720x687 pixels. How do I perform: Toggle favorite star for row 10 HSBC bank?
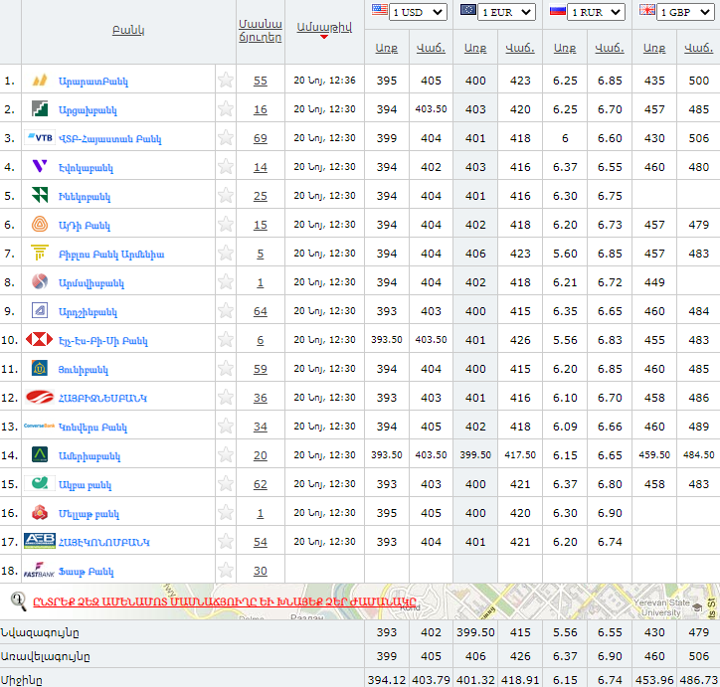coord(226,340)
